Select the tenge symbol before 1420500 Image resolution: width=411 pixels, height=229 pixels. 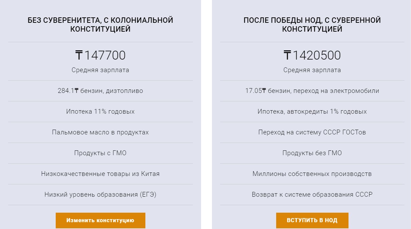tap(287, 55)
